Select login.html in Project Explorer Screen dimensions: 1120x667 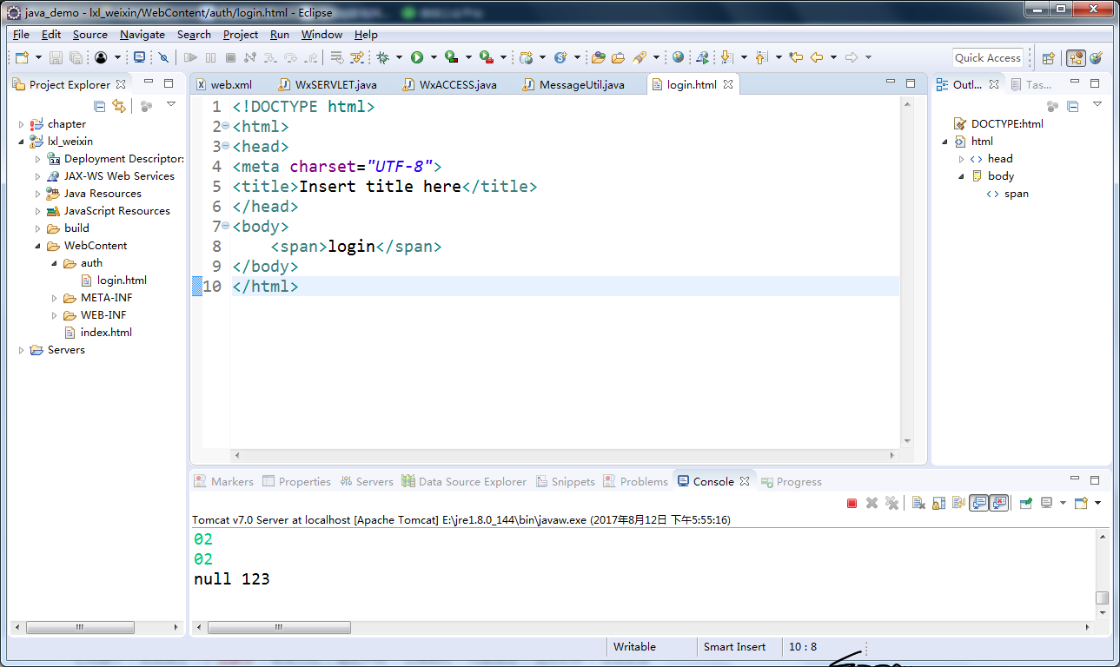click(x=113, y=281)
